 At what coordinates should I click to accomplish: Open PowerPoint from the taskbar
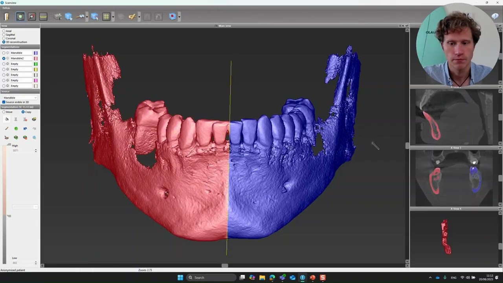(312, 277)
